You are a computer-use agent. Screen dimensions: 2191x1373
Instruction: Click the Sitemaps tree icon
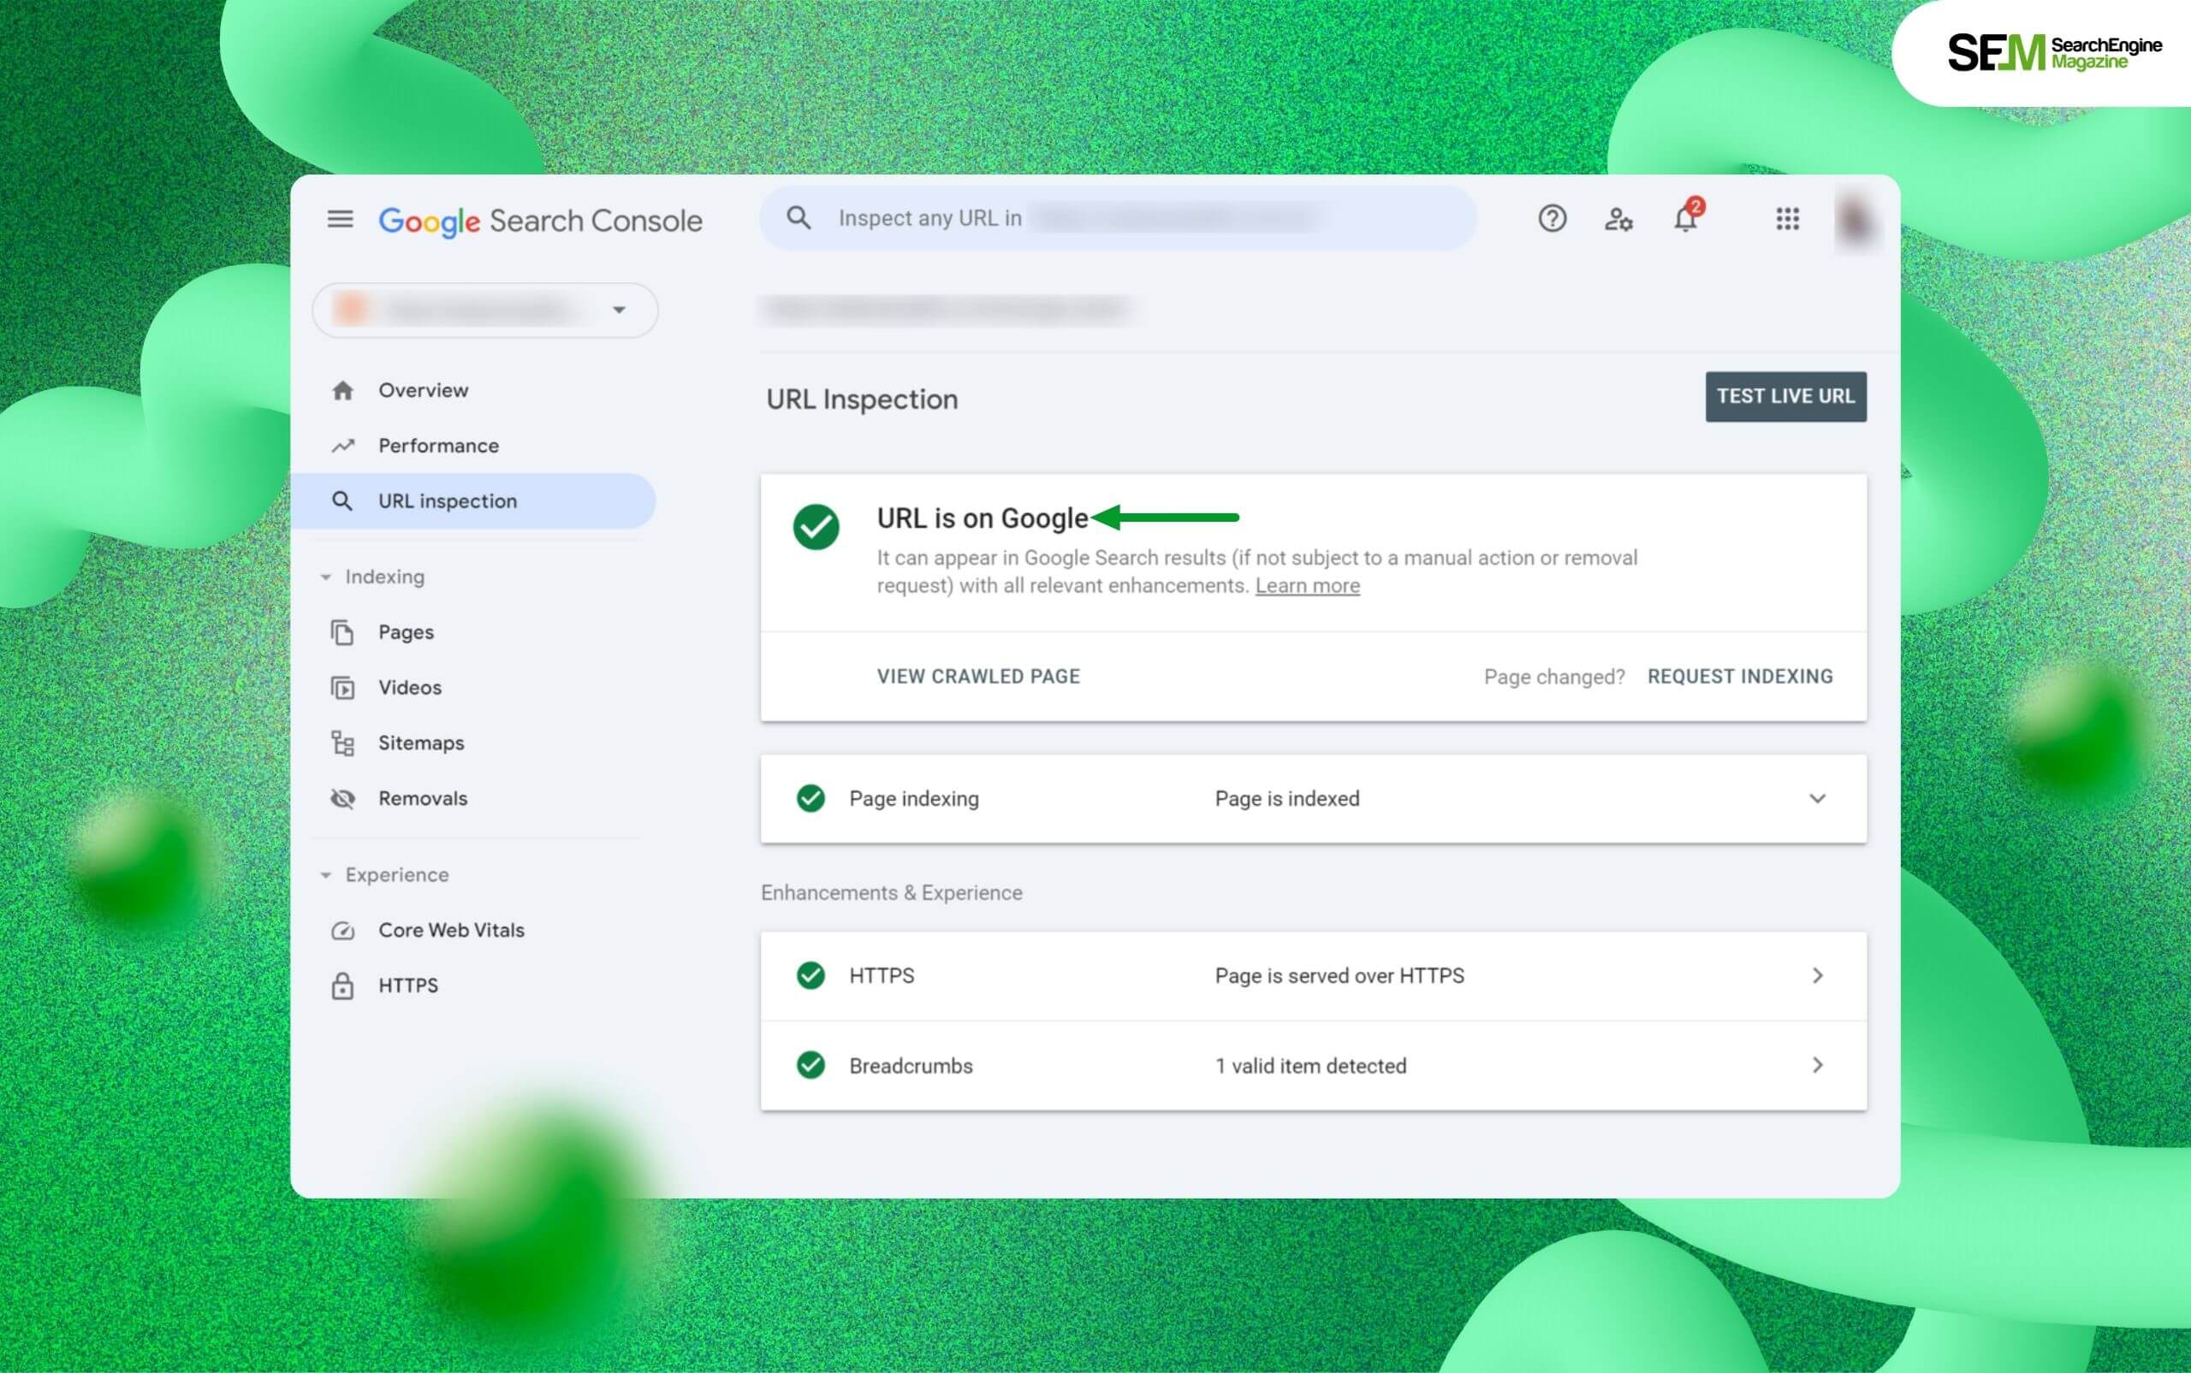pyautogui.click(x=342, y=743)
